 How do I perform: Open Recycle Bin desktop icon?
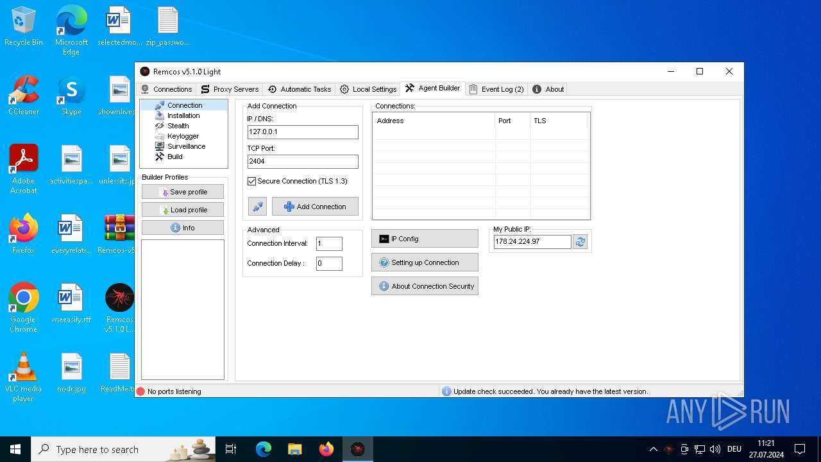[x=24, y=27]
